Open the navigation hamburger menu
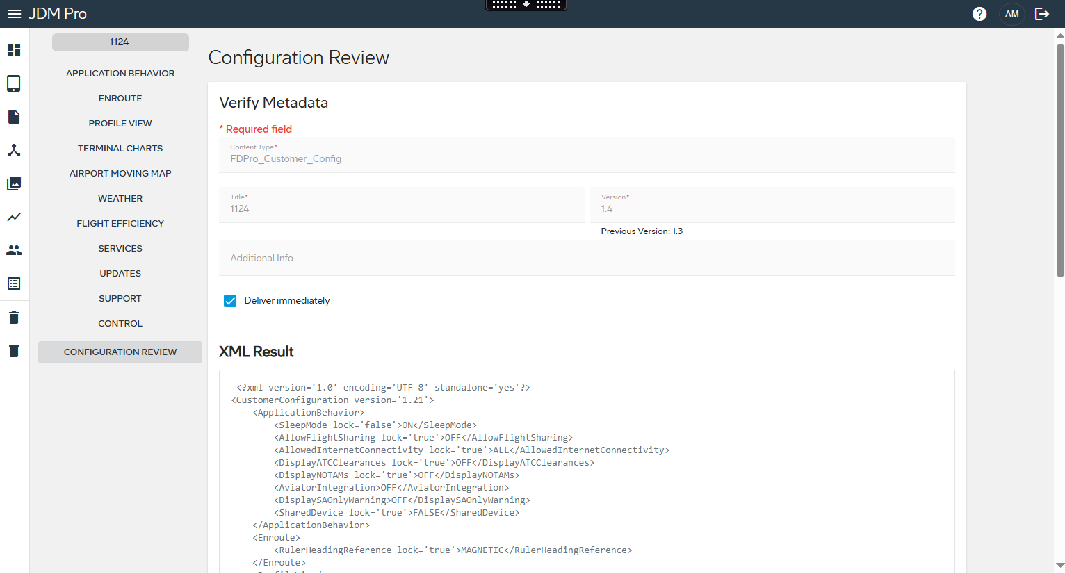 [x=15, y=14]
